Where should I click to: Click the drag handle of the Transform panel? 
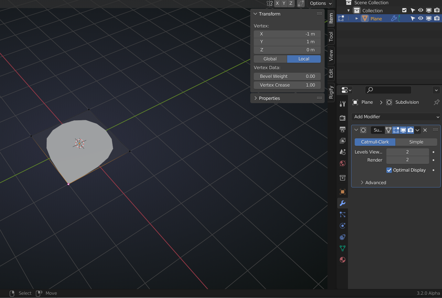coord(319,14)
